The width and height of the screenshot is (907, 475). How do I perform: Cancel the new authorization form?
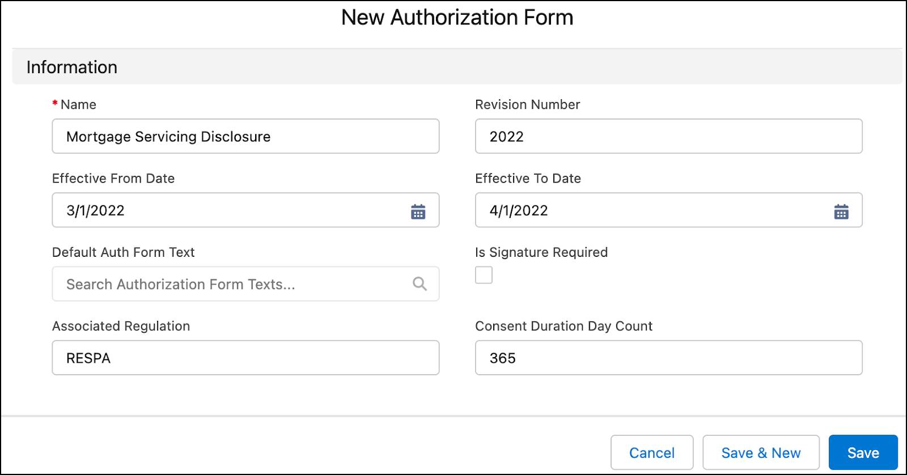coord(652,452)
